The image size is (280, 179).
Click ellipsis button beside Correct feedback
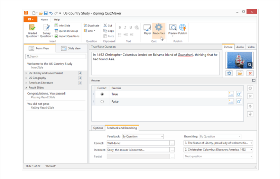pos(172,143)
